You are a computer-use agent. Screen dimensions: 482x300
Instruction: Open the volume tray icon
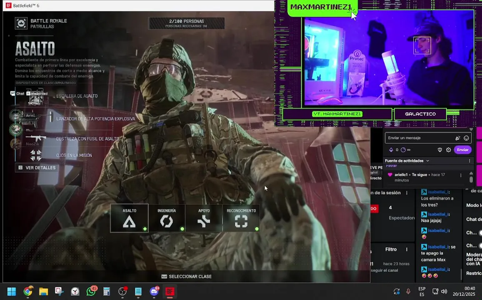[444, 291]
